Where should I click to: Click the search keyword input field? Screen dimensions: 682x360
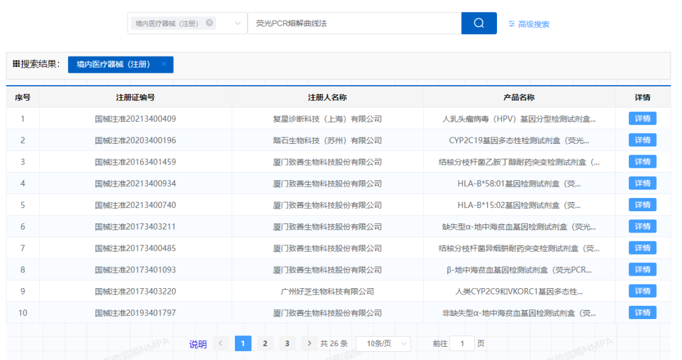(354, 23)
